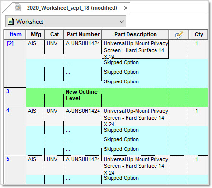This screenshot has height=188, width=212.
Task: Click the Cat column header
Action: pos(54,34)
